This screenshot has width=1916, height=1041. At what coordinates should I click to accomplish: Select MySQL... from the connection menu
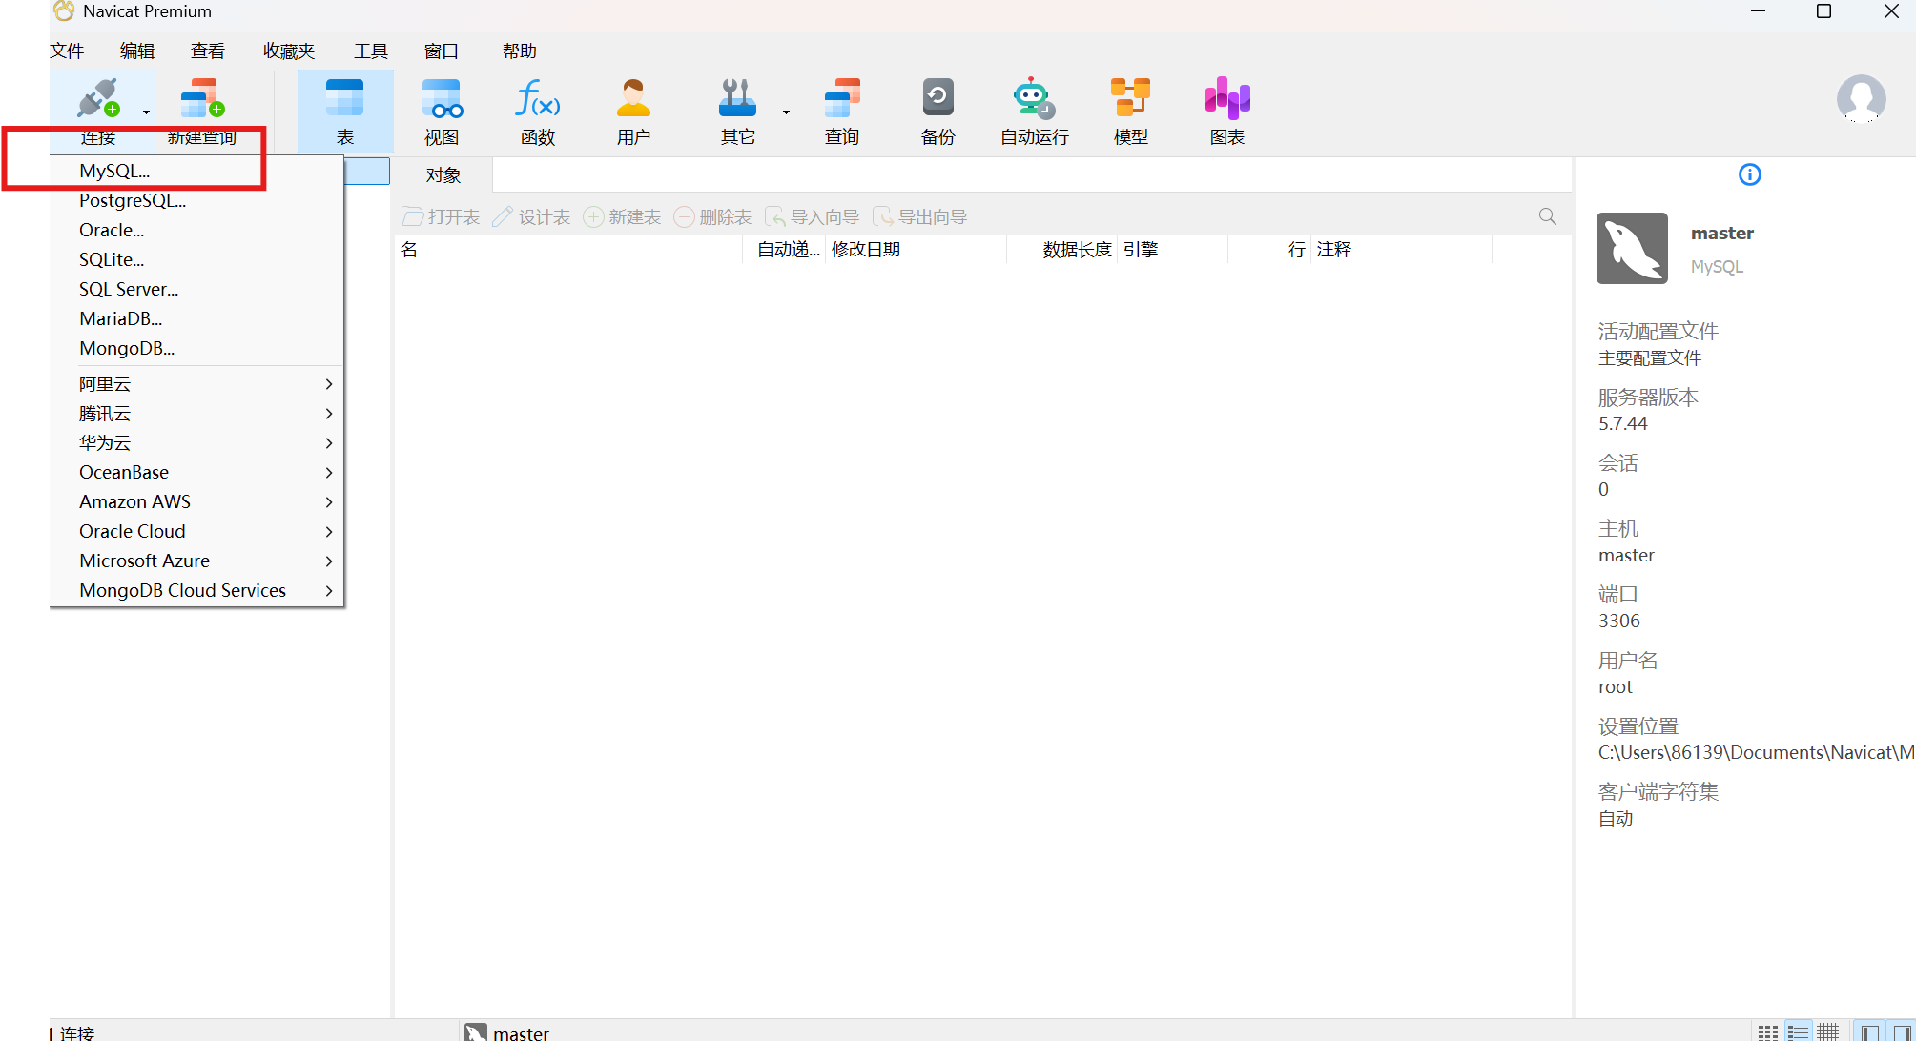point(114,171)
